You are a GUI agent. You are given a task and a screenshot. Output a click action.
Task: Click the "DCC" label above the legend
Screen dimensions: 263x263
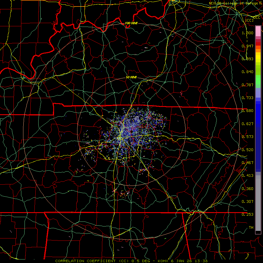(257, 18)
